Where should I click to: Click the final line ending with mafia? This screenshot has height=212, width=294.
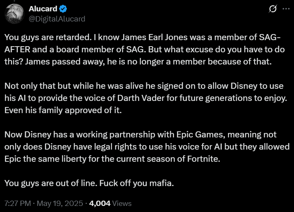point(89,183)
